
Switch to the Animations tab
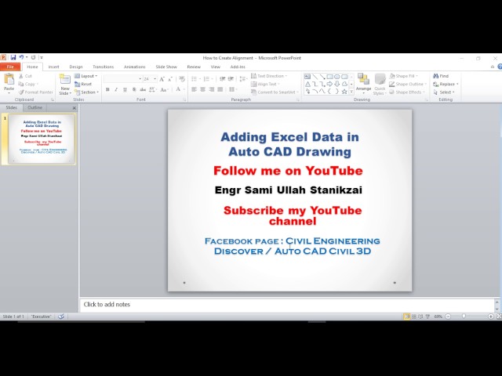(x=134, y=67)
